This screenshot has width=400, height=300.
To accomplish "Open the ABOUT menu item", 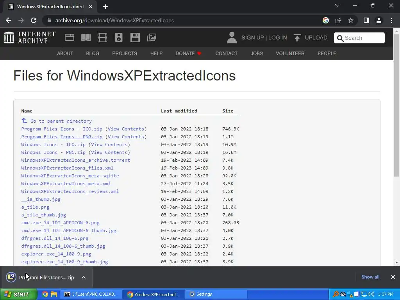I will (x=65, y=53).
